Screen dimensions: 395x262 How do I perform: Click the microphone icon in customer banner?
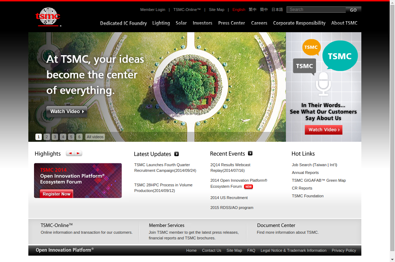[x=323, y=84]
